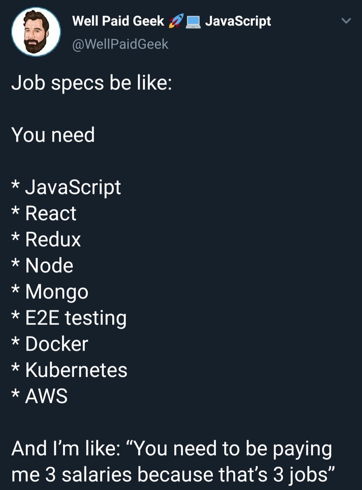
Task: Select the "* Mongo" bullet item
Action: (50, 292)
